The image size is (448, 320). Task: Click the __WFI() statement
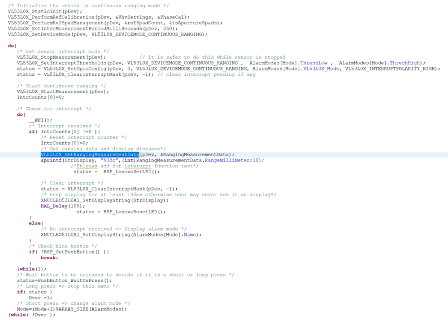tap(40, 120)
